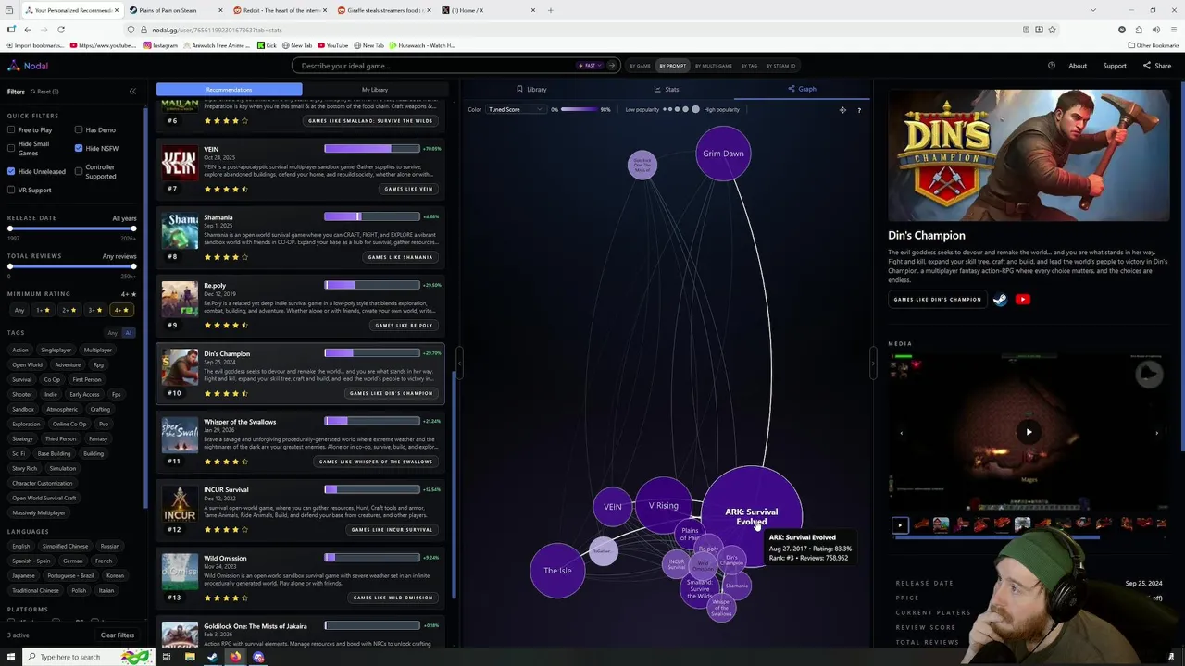This screenshot has width=1185, height=666.
Task: Click the color score gradient range bar
Action: [580, 110]
